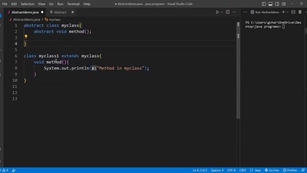
Task: Kill terminal with the trash icon
Action: click(x=300, y=12)
